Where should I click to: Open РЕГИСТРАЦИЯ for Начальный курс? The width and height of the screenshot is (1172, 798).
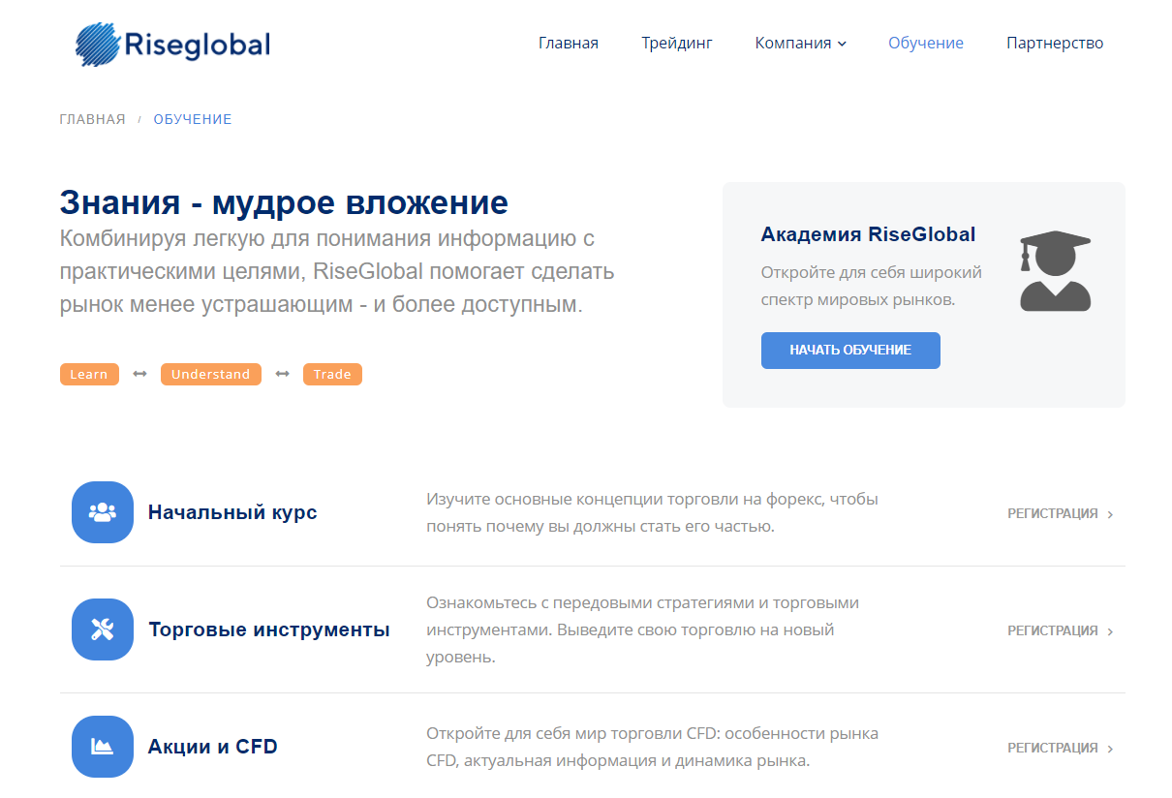pos(1061,513)
